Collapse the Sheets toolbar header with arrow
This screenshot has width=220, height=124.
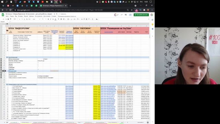point(149,19)
